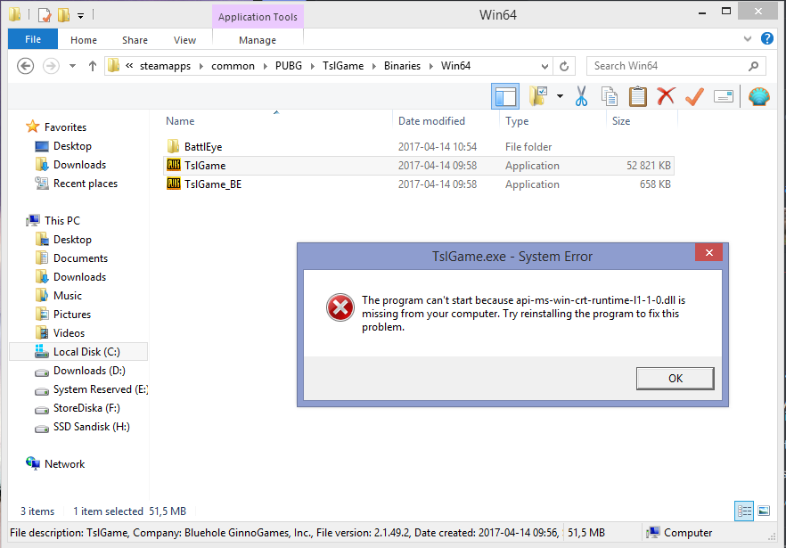Viewport: 786px width, 548px height.
Task: Click the red X Delete icon
Action: click(x=666, y=96)
